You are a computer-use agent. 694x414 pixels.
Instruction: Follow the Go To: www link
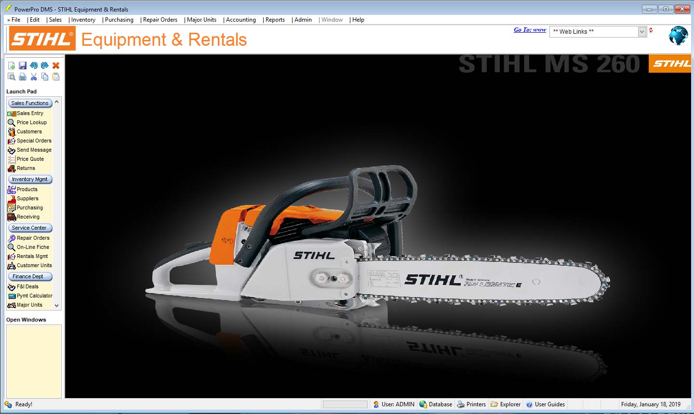(530, 30)
